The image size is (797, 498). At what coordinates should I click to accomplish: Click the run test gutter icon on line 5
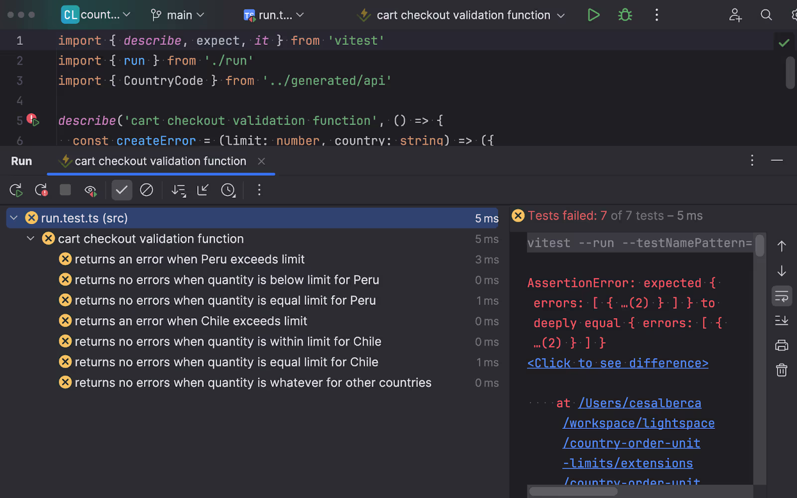pyautogui.click(x=33, y=120)
